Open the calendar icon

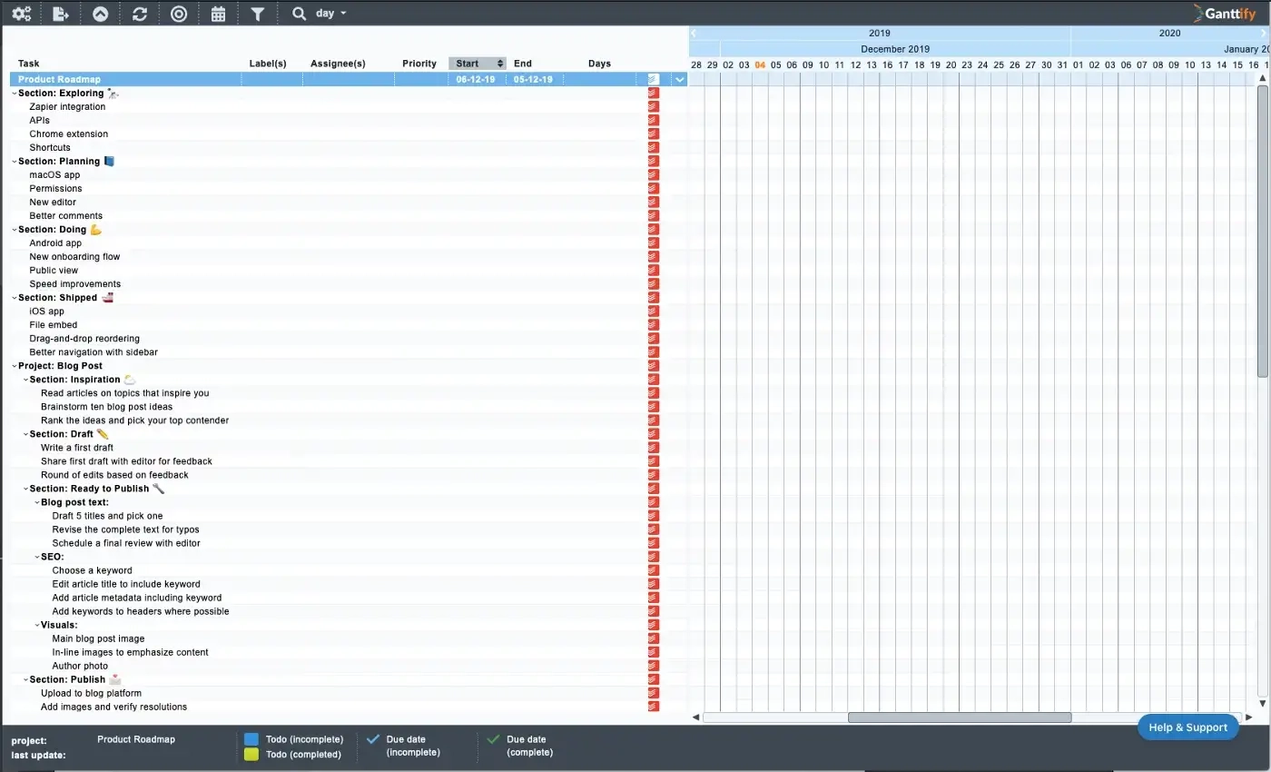point(218,13)
